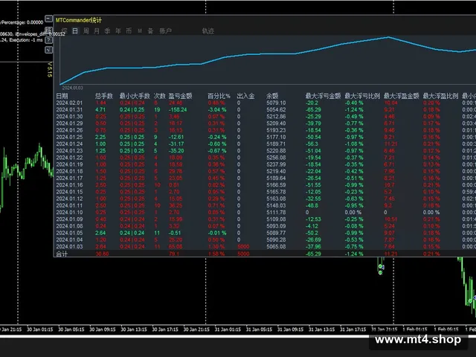This screenshot has height=357, width=476.
Task: Select the 日 daily tab
Action: point(75,31)
